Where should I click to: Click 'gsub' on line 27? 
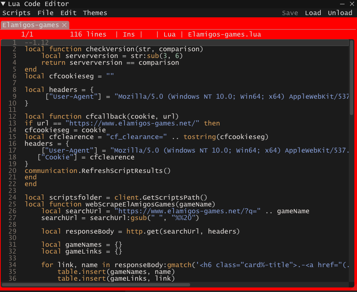(x=138, y=218)
